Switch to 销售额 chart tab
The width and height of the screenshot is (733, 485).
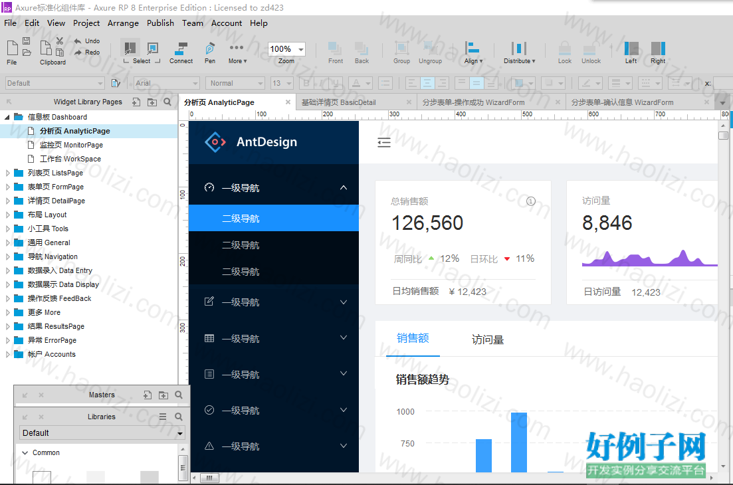413,338
